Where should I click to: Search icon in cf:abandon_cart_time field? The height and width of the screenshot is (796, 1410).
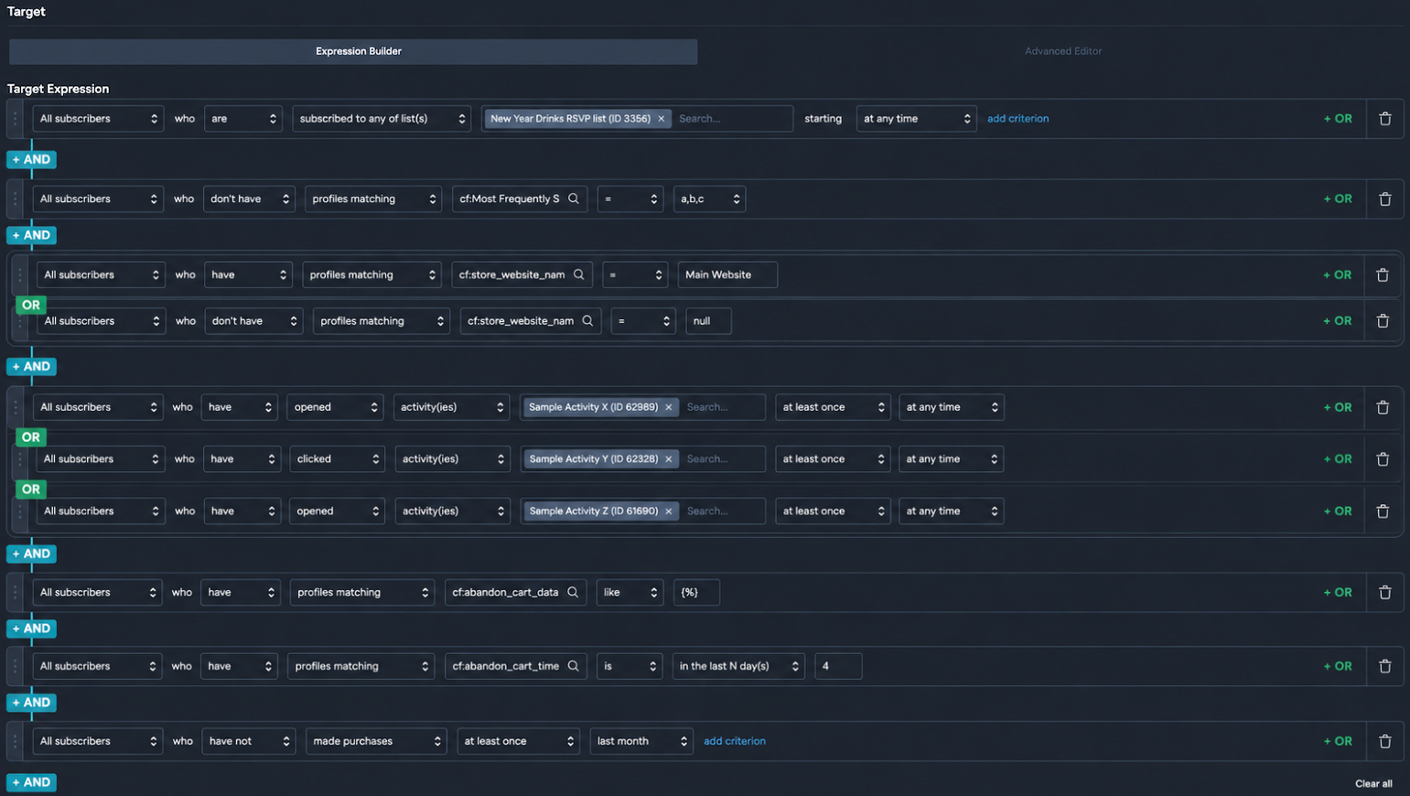[574, 666]
